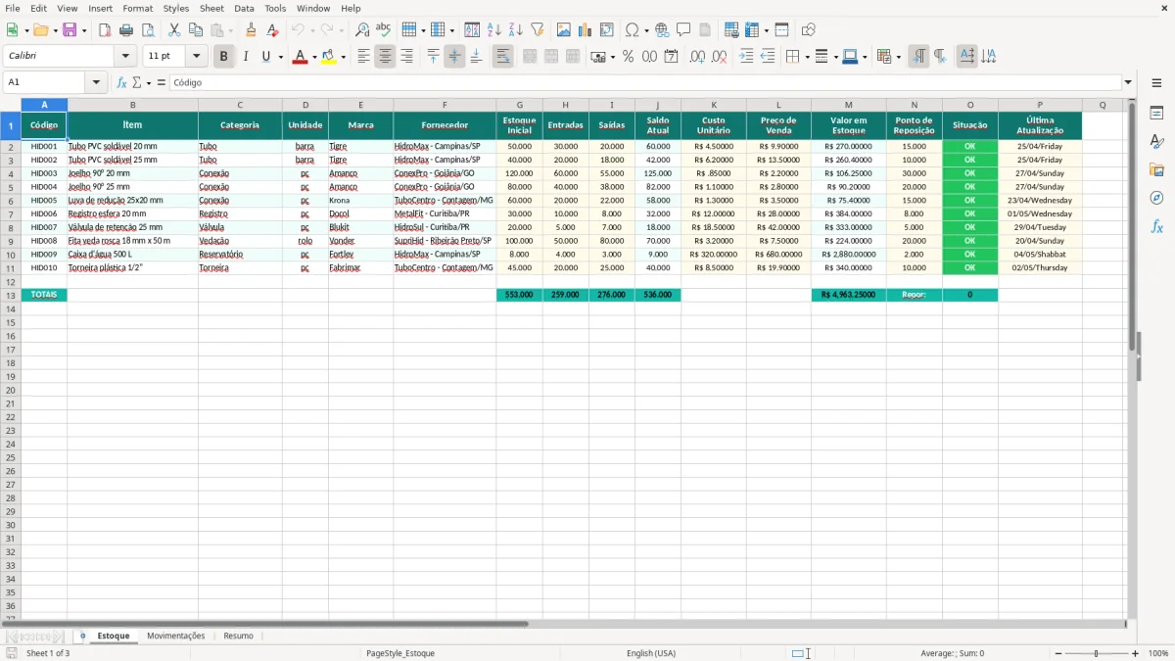Click the zoom in plus button
Screen dimensions: 1175x661
(1136, 653)
